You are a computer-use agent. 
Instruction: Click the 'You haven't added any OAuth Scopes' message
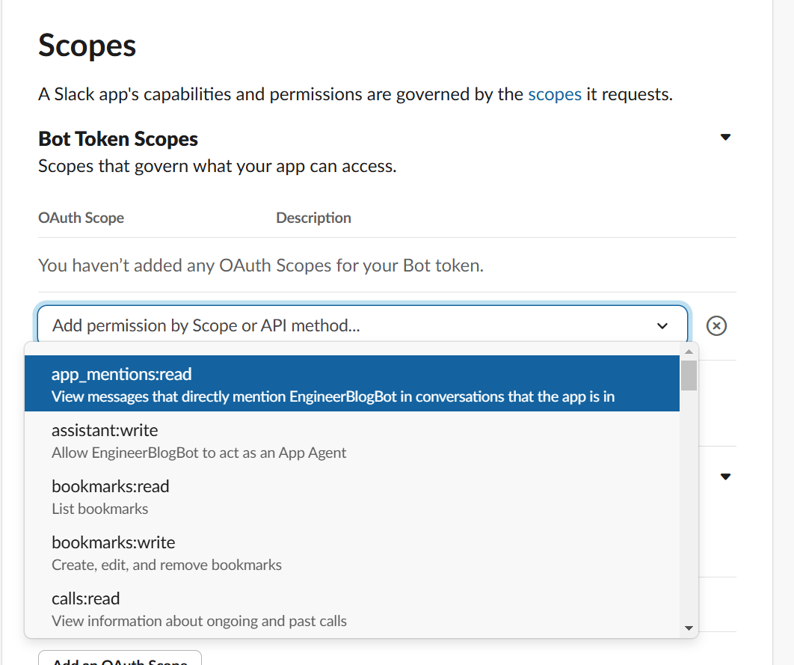pyautogui.click(x=261, y=266)
